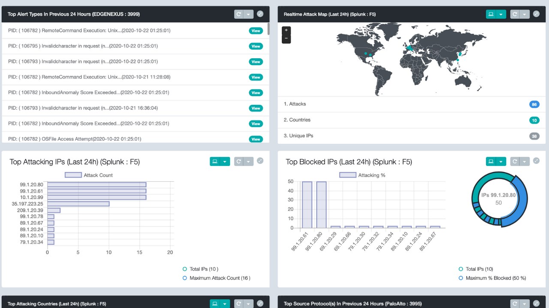The height and width of the screenshot is (308, 549).
Task: Refresh the Top Source Protocol(s) panel
Action: click(515, 304)
